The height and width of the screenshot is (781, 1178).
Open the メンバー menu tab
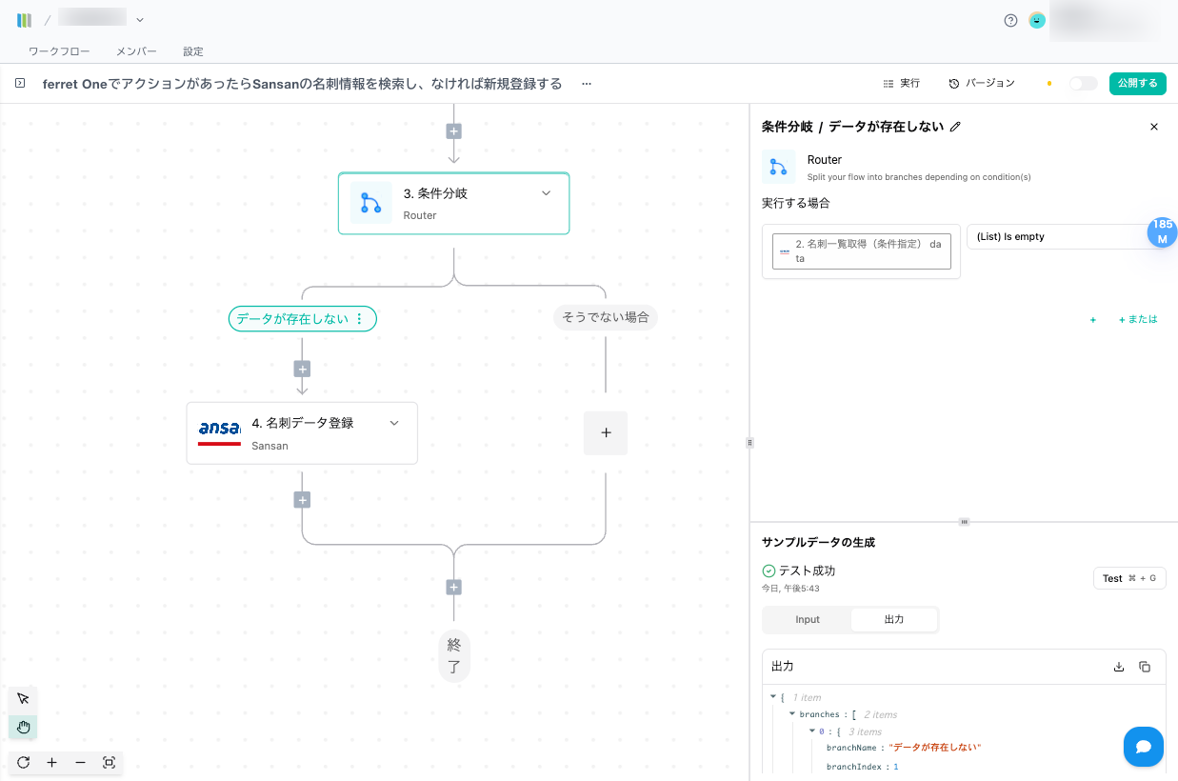click(136, 51)
